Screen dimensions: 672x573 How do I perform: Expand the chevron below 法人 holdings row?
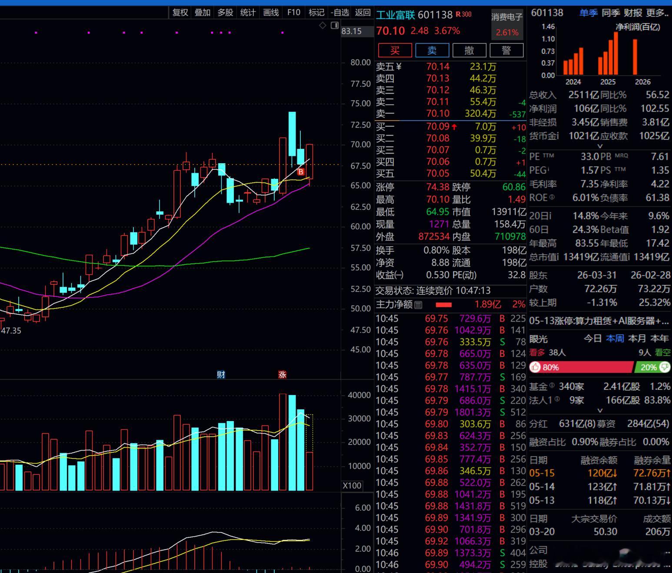(x=600, y=411)
